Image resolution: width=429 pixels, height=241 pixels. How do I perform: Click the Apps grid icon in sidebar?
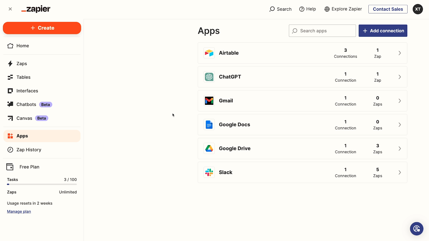[x=10, y=136]
